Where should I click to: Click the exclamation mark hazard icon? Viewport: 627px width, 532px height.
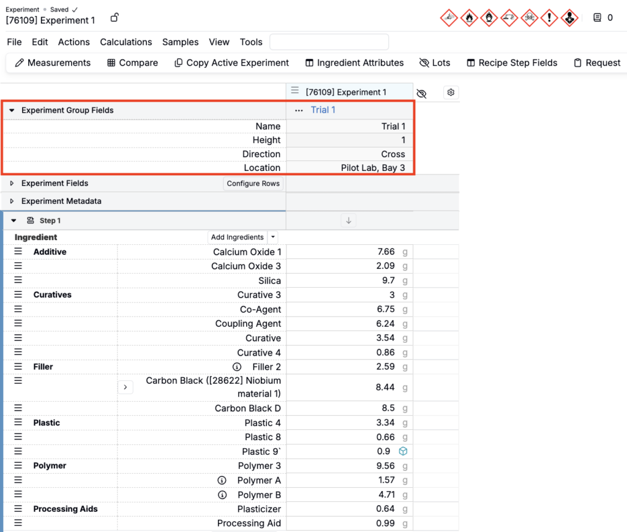pos(550,18)
